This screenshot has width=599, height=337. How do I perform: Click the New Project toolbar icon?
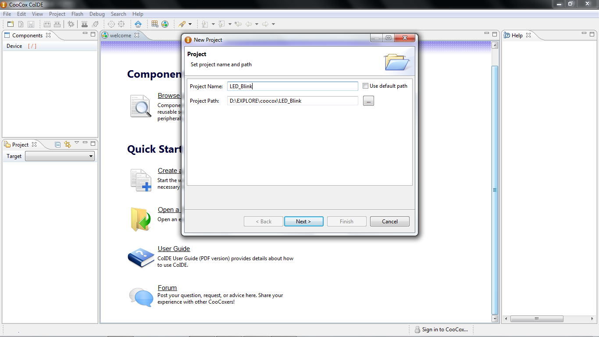click(x=11, y=24)
